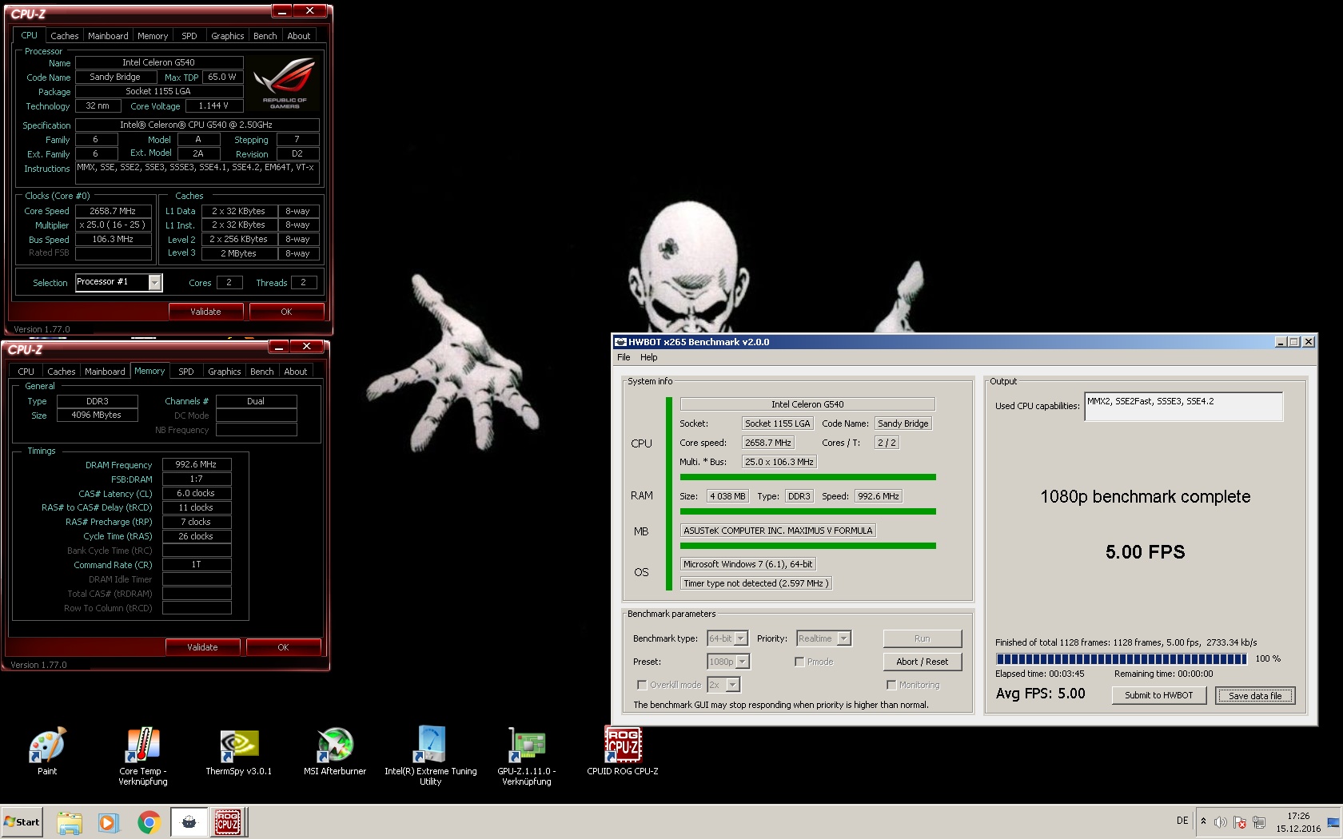The height and width of the screenshot is (839, 1343).
Task: Click Abort / Reset button
Action: pos(922,662)
